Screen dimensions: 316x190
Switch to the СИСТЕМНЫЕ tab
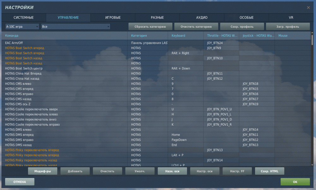click(x=24, y=17)
